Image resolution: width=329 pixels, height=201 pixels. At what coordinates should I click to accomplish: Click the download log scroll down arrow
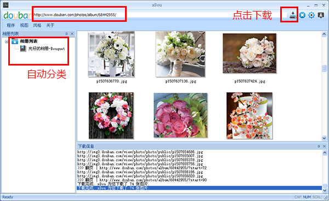click(x=325, y=190)
